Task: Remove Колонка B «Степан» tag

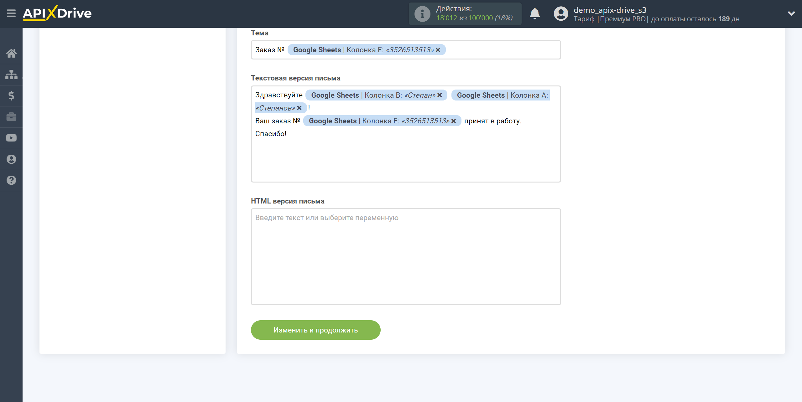Action: pyautogui.click(x=440, y=95)
